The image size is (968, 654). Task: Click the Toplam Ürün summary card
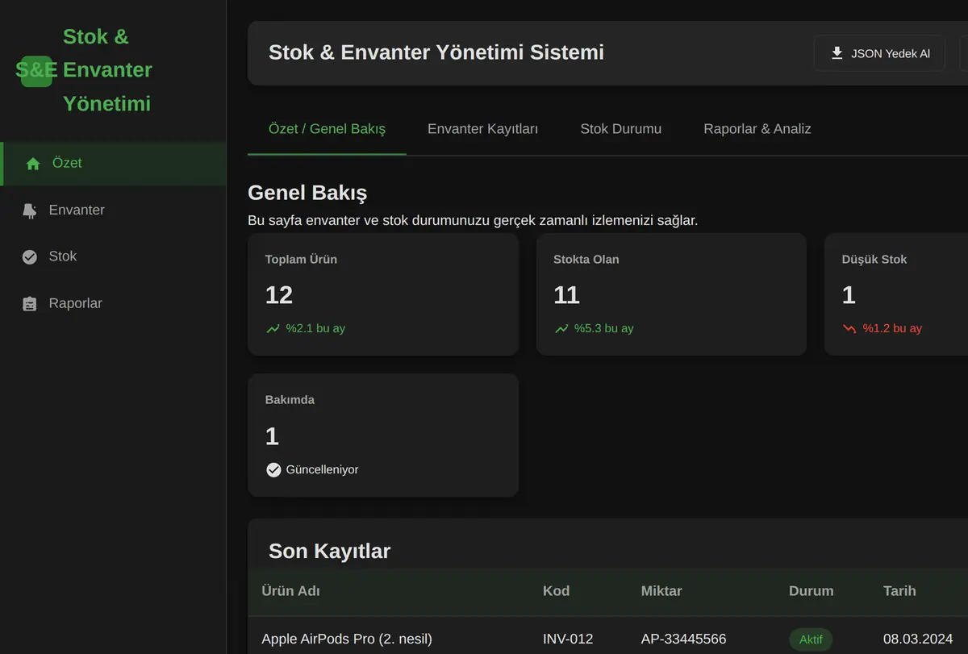pos(383,294)
